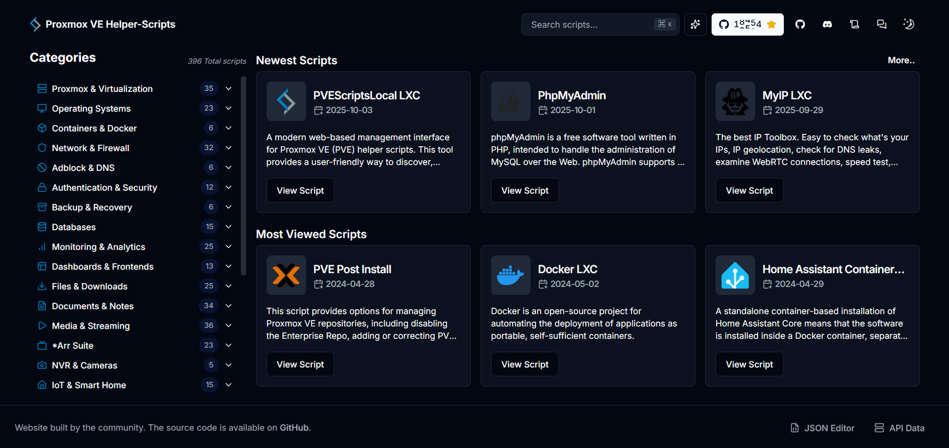Viewport: 949px width, 448px height.
Task: Open the More.. newest scripts link
Action: (901, 60)
